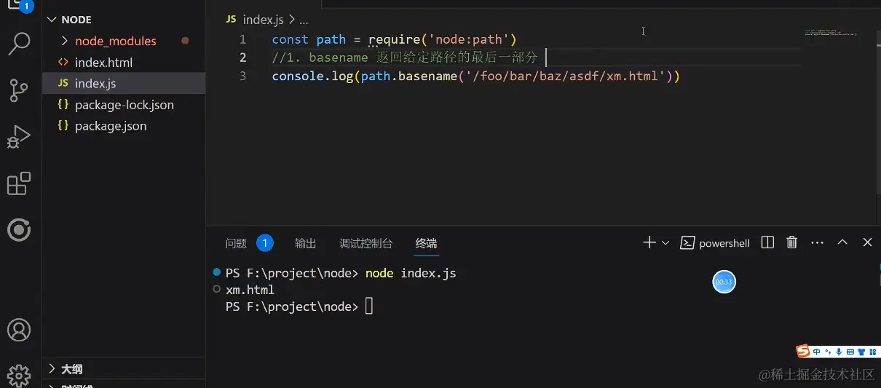881x388 pixels.
Task: Click the braces icon beside package.json
Action: coord(63,125)
